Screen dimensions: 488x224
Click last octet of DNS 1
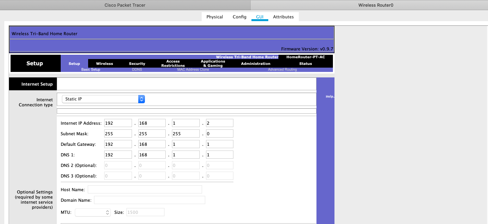point(220,154)
